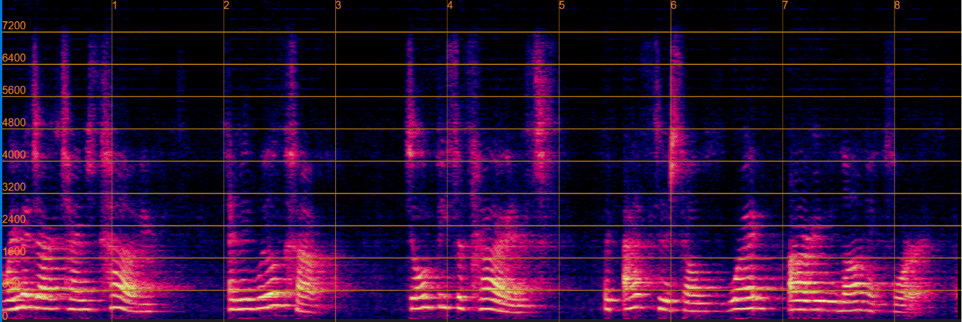Select the 6400 frequency axis label

coord(15,58)
